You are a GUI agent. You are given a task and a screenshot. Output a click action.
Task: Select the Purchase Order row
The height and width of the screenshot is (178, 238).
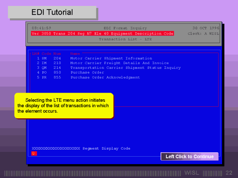pyautogui.click(x=87, y=72)
